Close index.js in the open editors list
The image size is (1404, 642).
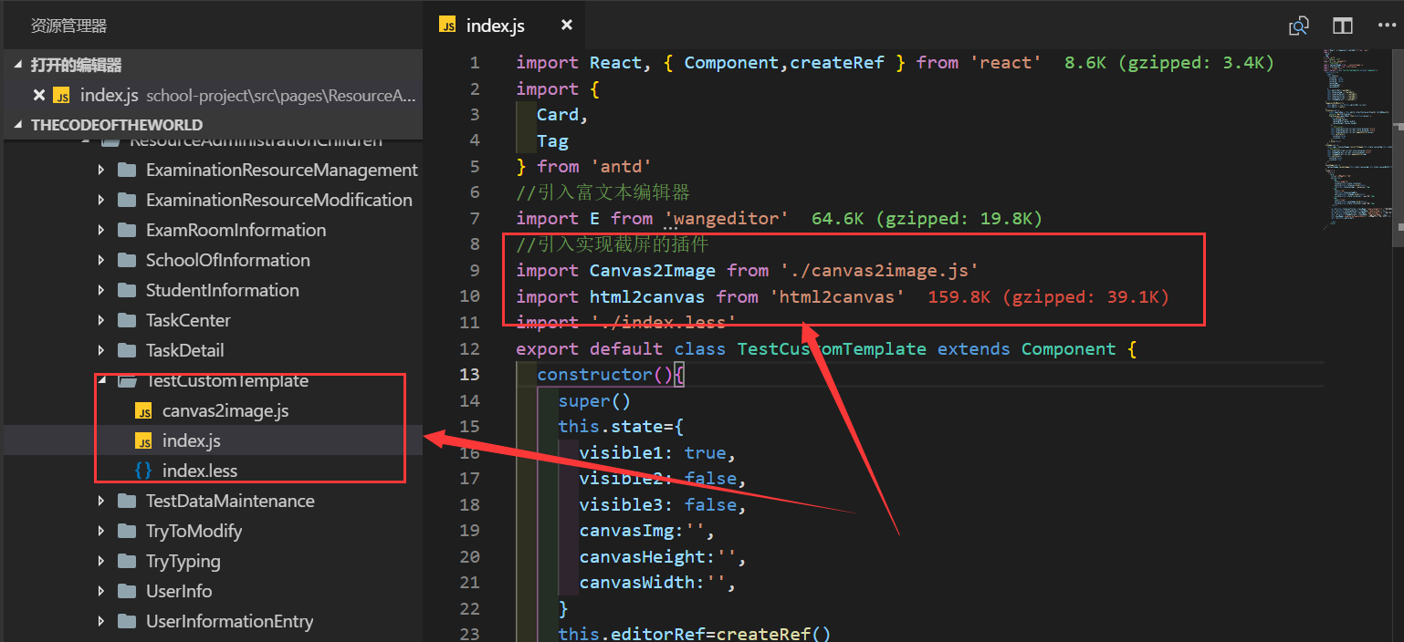click(38, 95)
